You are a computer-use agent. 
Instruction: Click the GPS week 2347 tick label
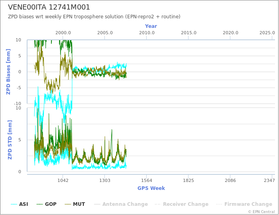click(x=269, y=180)
